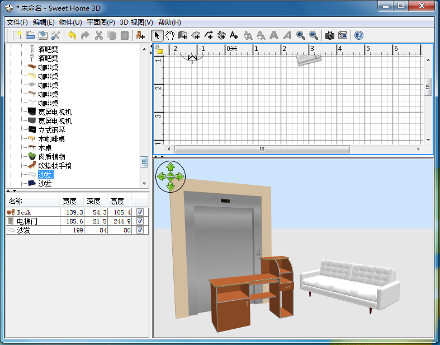The image size is (440, 345).
Task: Open the 3D 视图(V) menu
Action: 136,22
